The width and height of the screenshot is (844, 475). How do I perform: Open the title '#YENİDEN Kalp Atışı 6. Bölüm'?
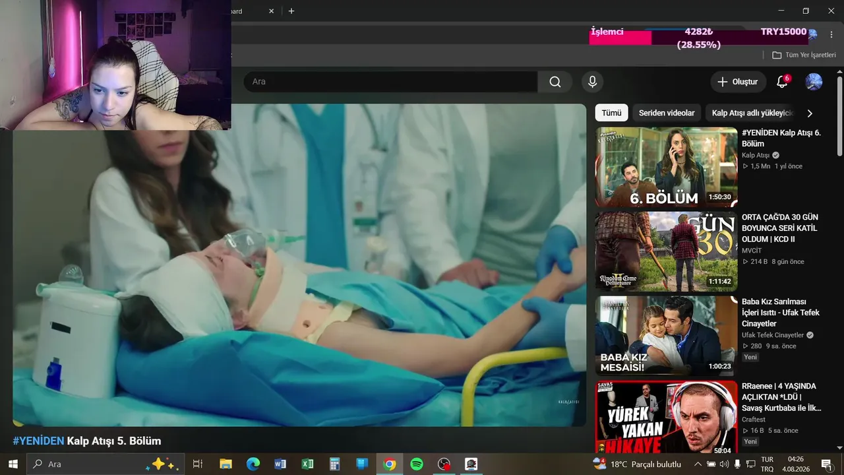(x=781, y=138)
